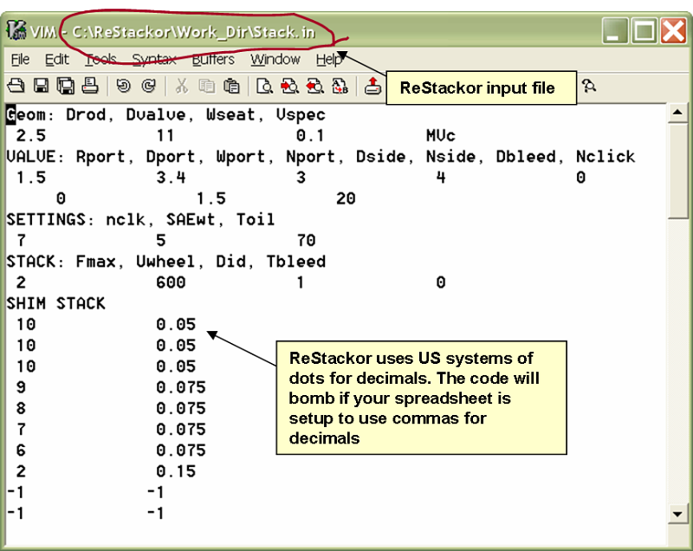
Task: Click the scrollbar down arrow
Action: (x=677, y=514)
